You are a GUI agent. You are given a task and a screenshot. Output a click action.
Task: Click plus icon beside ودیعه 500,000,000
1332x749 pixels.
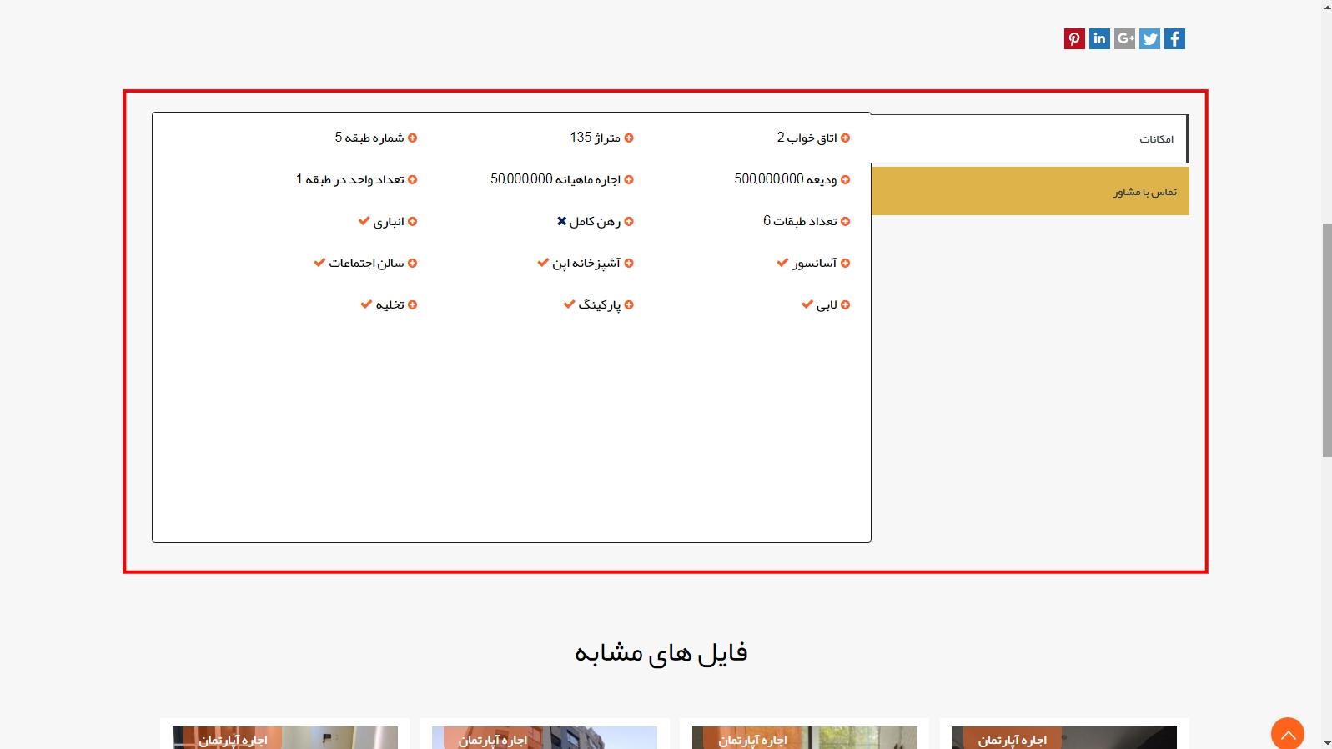845,179
